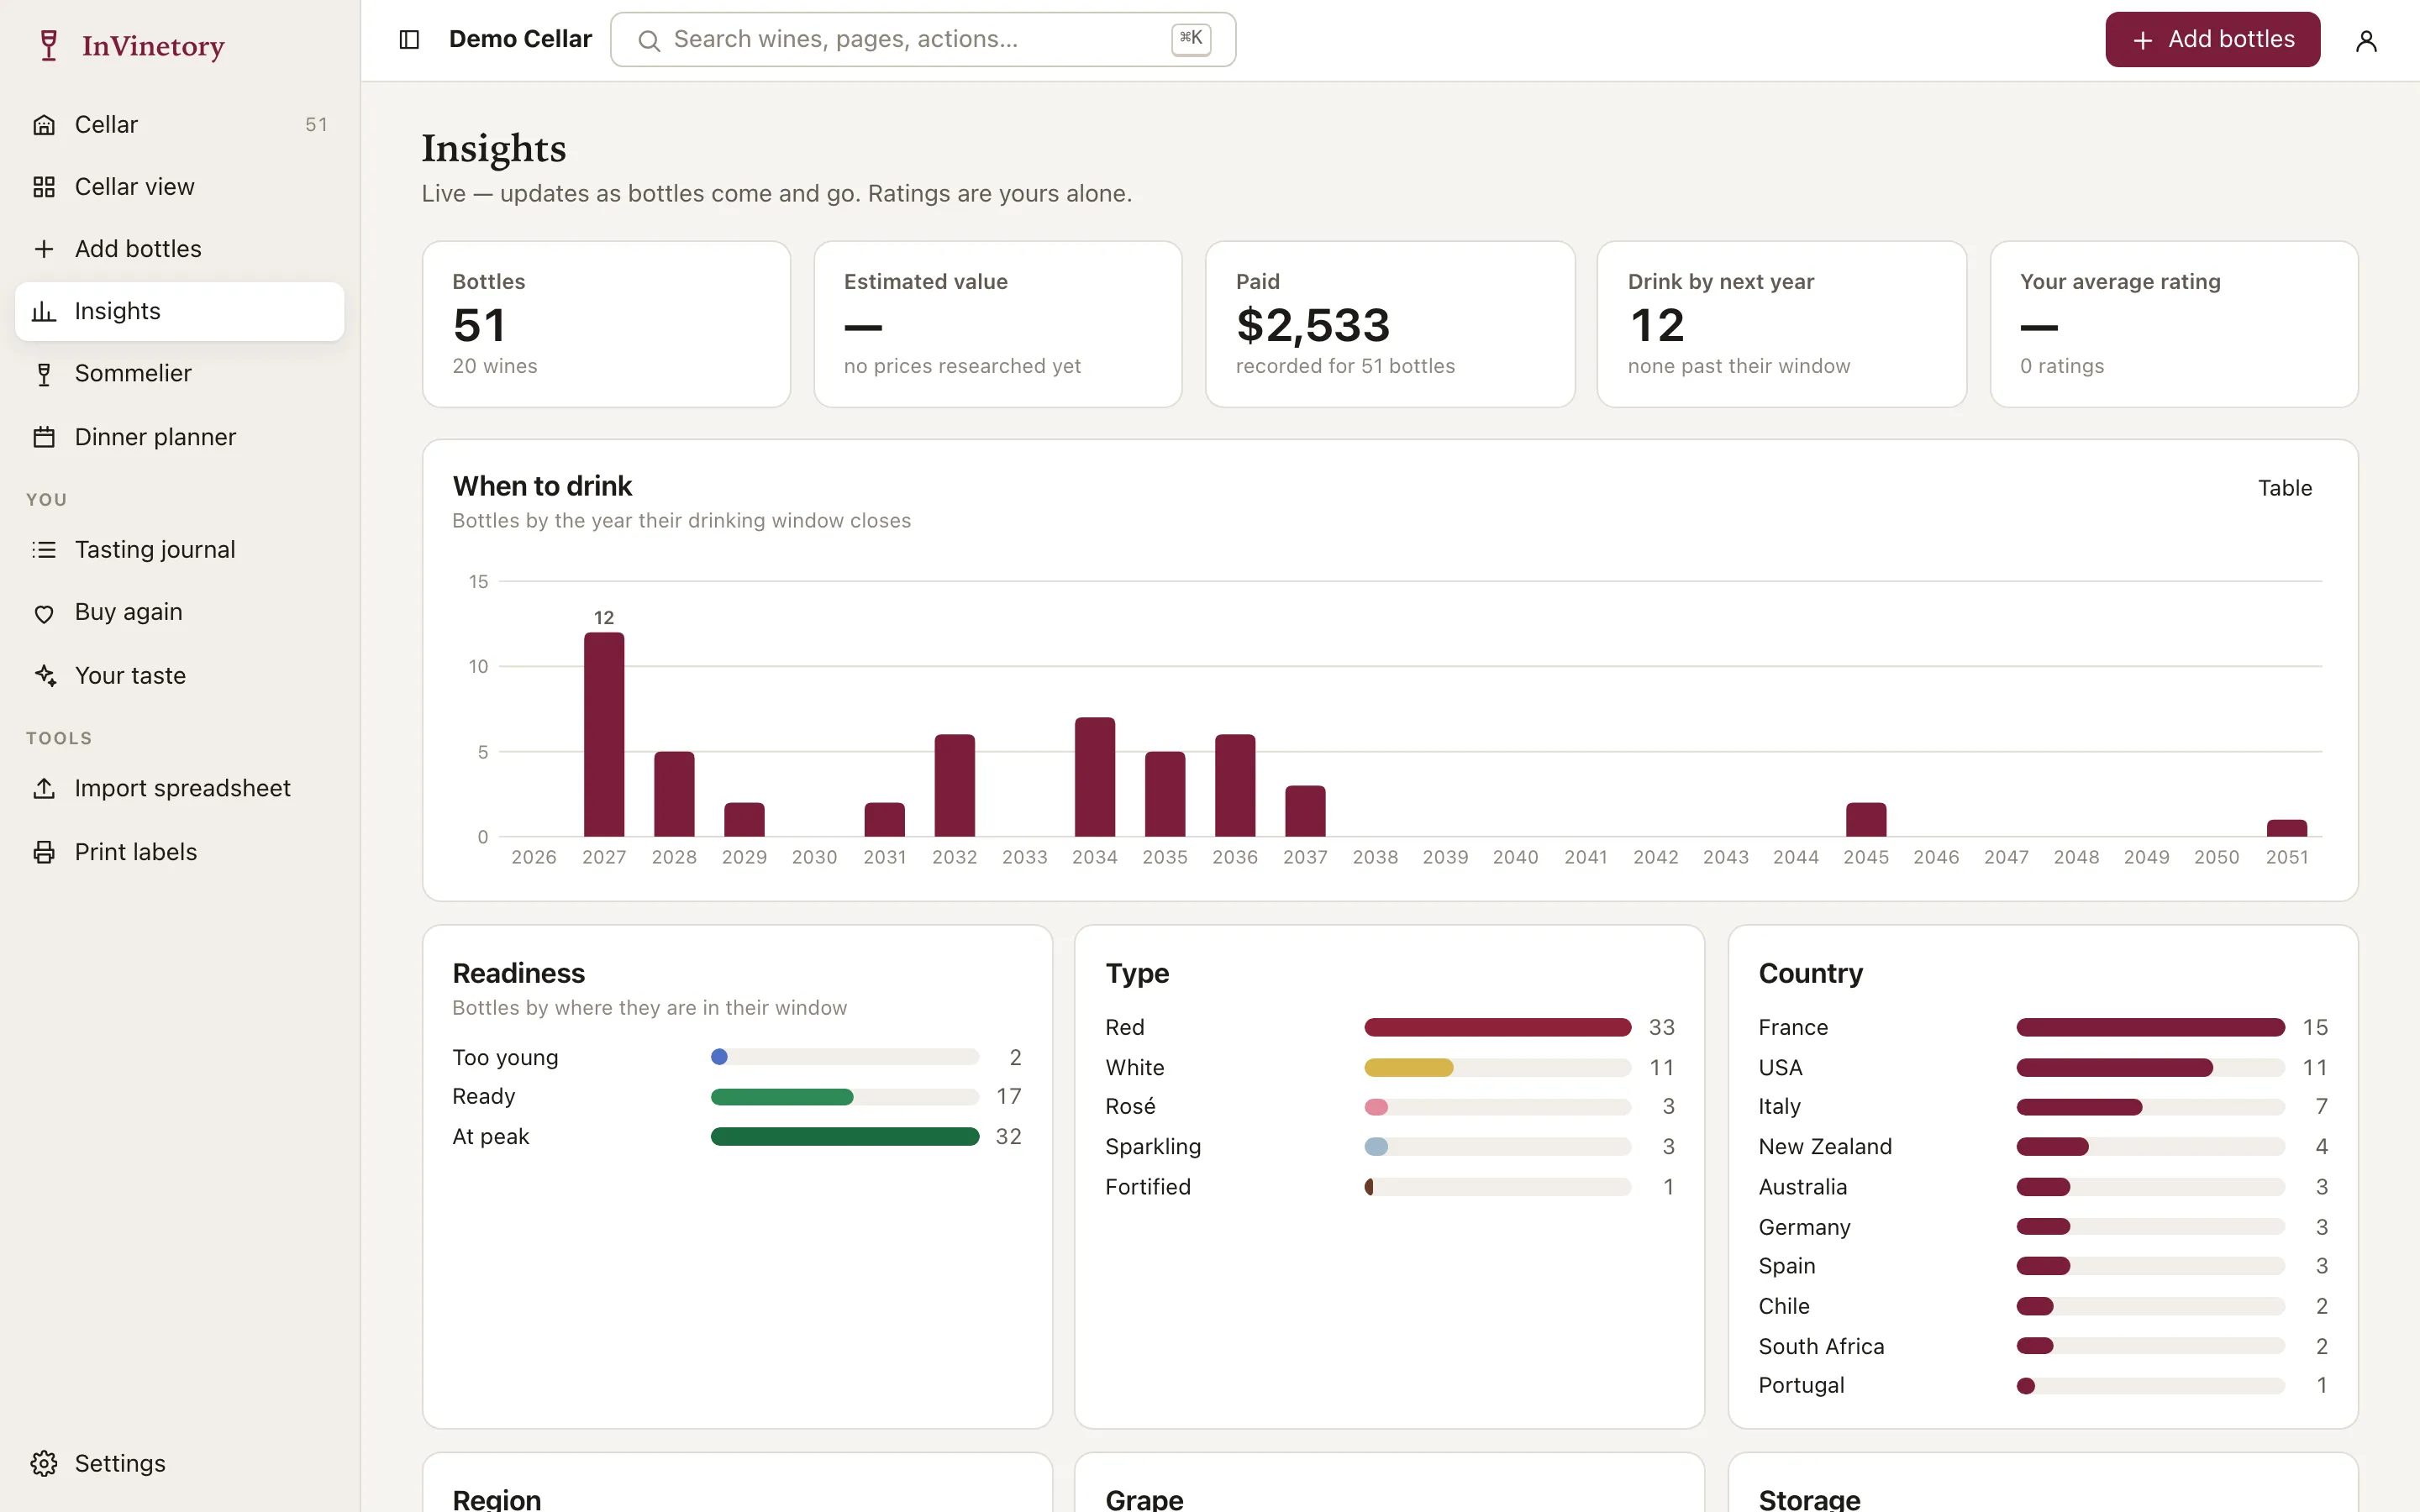Go to Cellar view
This screenshot has width=2420, height=1512.
pos(180,187)
